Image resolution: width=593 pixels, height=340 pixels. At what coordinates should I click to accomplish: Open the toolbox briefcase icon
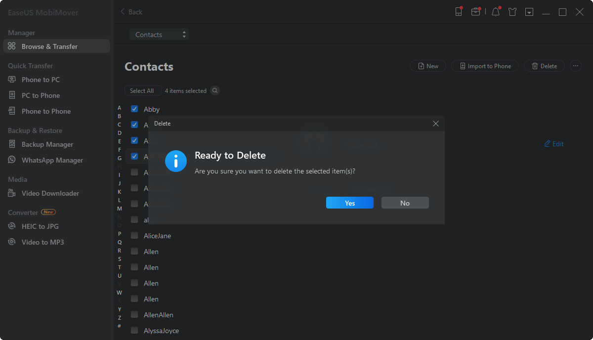click(475, 12)
